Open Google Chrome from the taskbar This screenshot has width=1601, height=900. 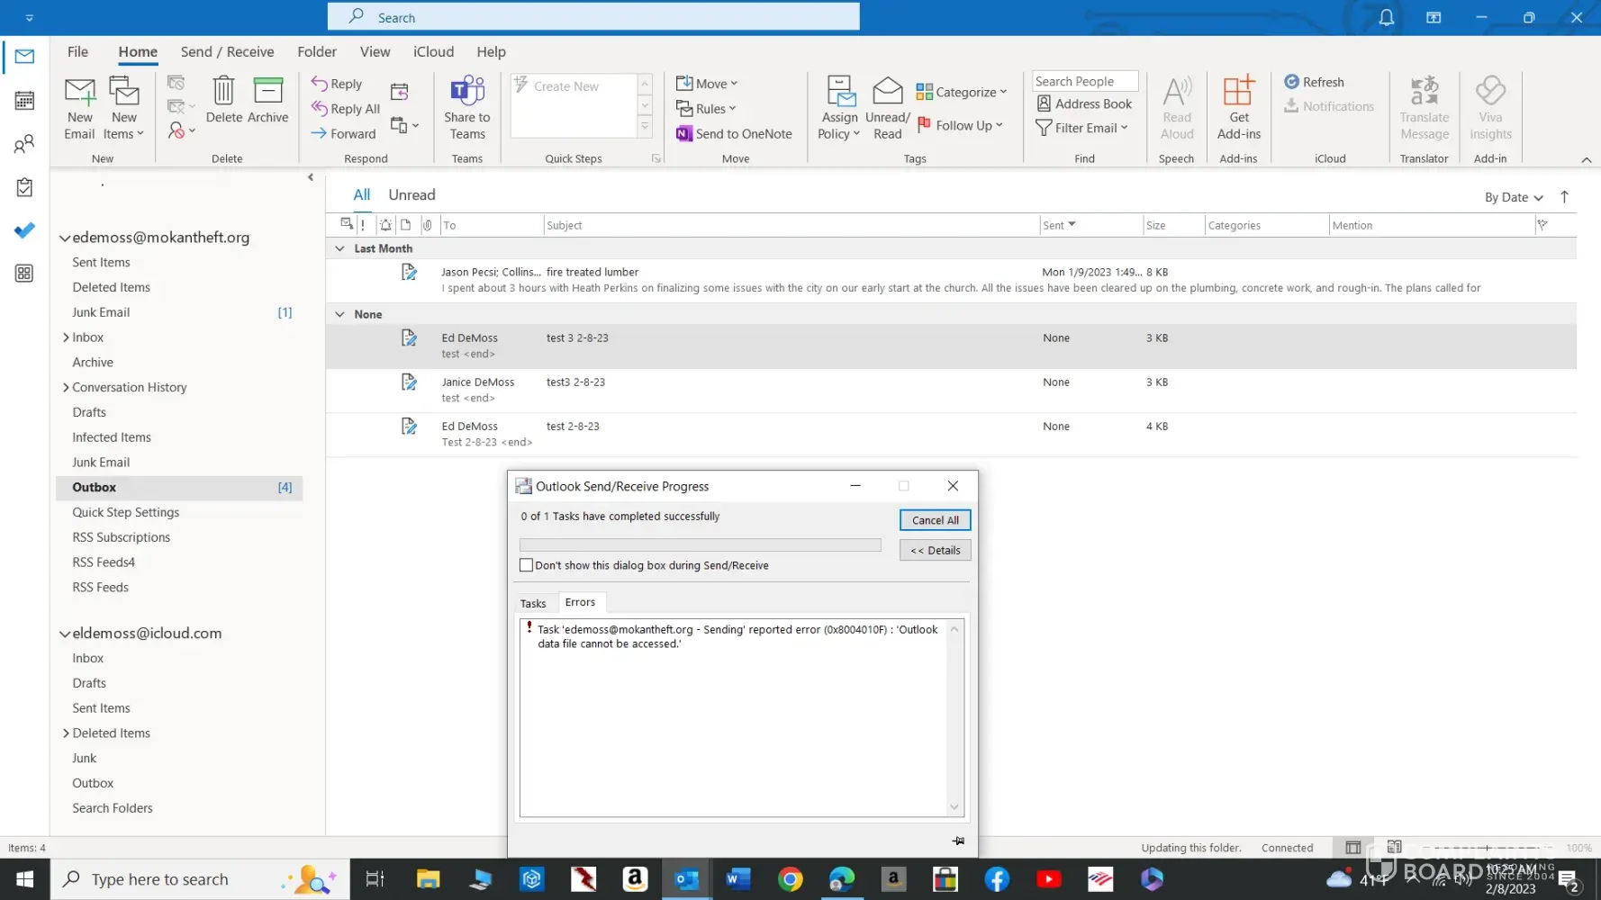(x=790, y=879)
